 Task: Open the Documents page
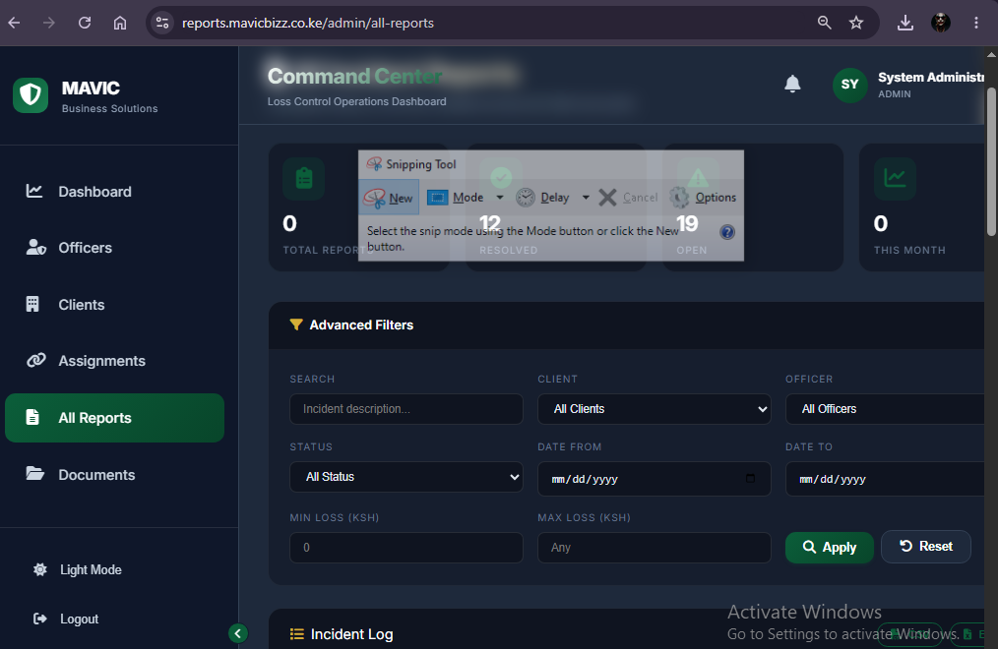point(114,475)
